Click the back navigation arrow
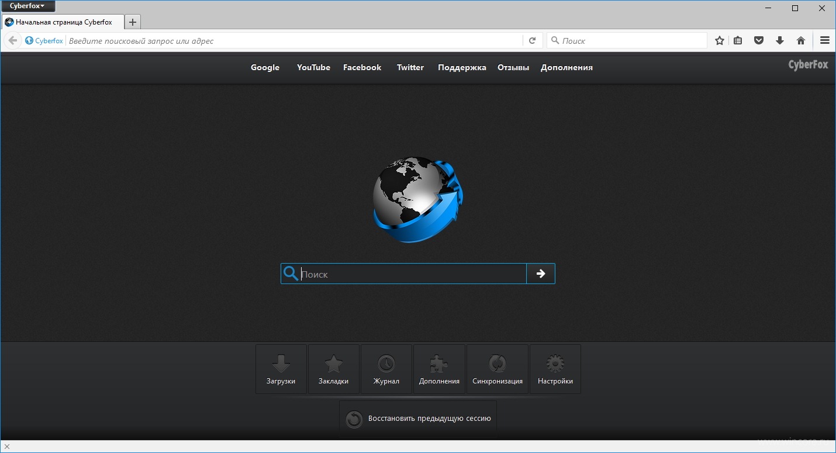Image resolution: width=836 pixels, height=453 pixels. click(x=12, y=40)
